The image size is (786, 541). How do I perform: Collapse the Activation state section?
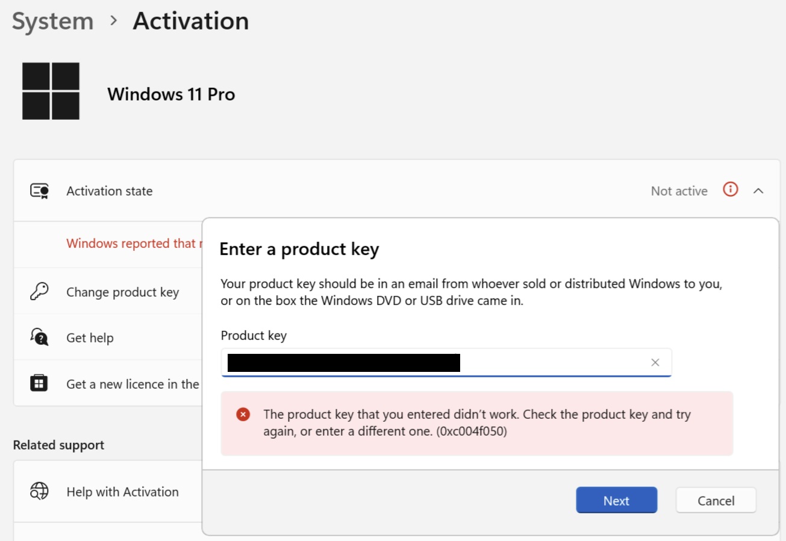point(759,191)
